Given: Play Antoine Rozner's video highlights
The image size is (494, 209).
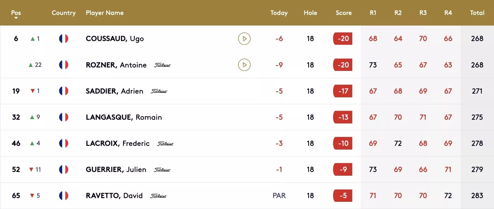Looking at the screenshot, I should click(244, 65).
